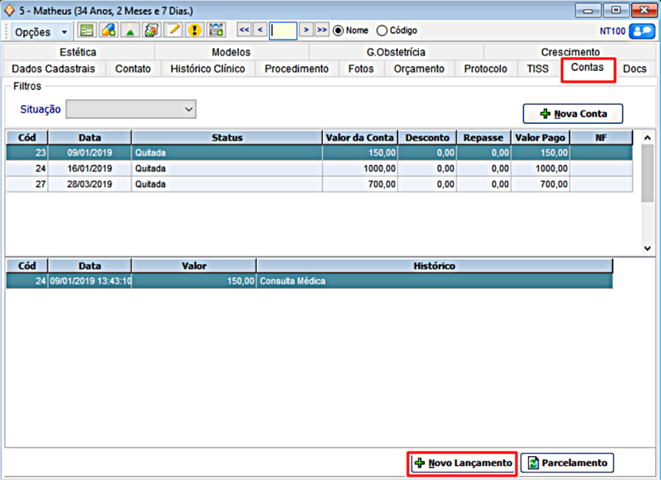Click the pill prescription toolbar icon
The height and width of the screenshot is (480, 661).
coord(108,31)
